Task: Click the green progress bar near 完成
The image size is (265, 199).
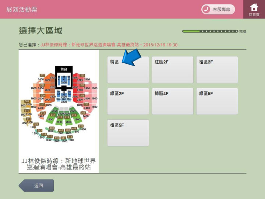Action: click(x=210, y=31)
